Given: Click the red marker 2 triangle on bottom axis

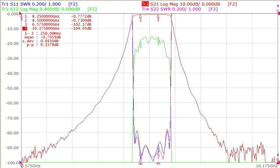Looking at the screenshot, I should pos(158,163).
